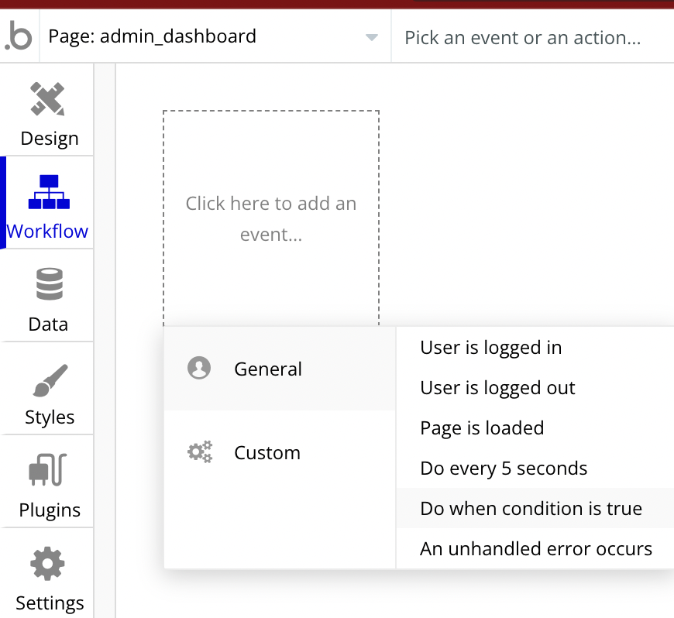The image size is (674, 618).
Task: Click the add an event placeholder box
Action: point(271,218)
